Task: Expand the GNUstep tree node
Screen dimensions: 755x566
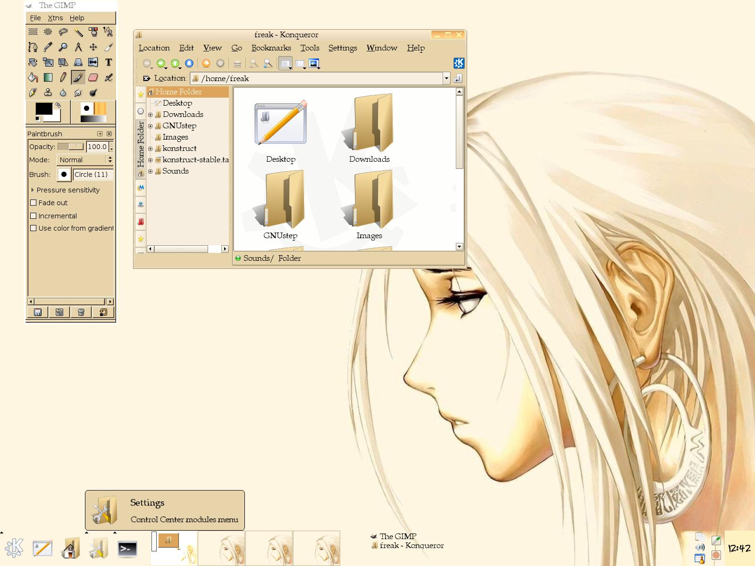Action: pyautogui.click(x=151, y=126)
